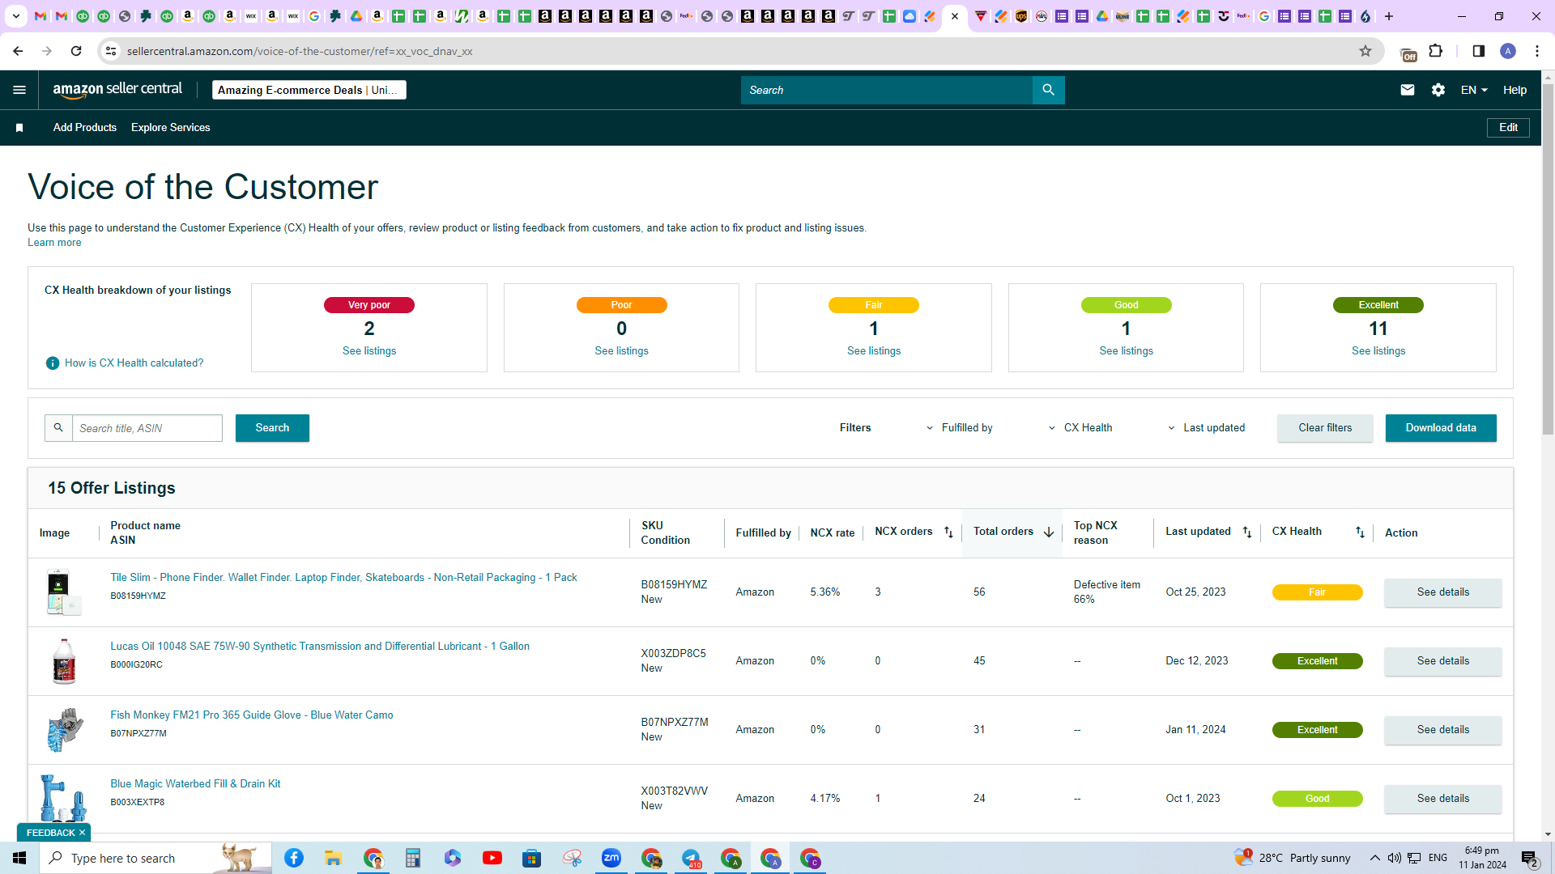See details for Lucas Oil listing
The image size is (1555, 874).
(x=1442, y=661)
